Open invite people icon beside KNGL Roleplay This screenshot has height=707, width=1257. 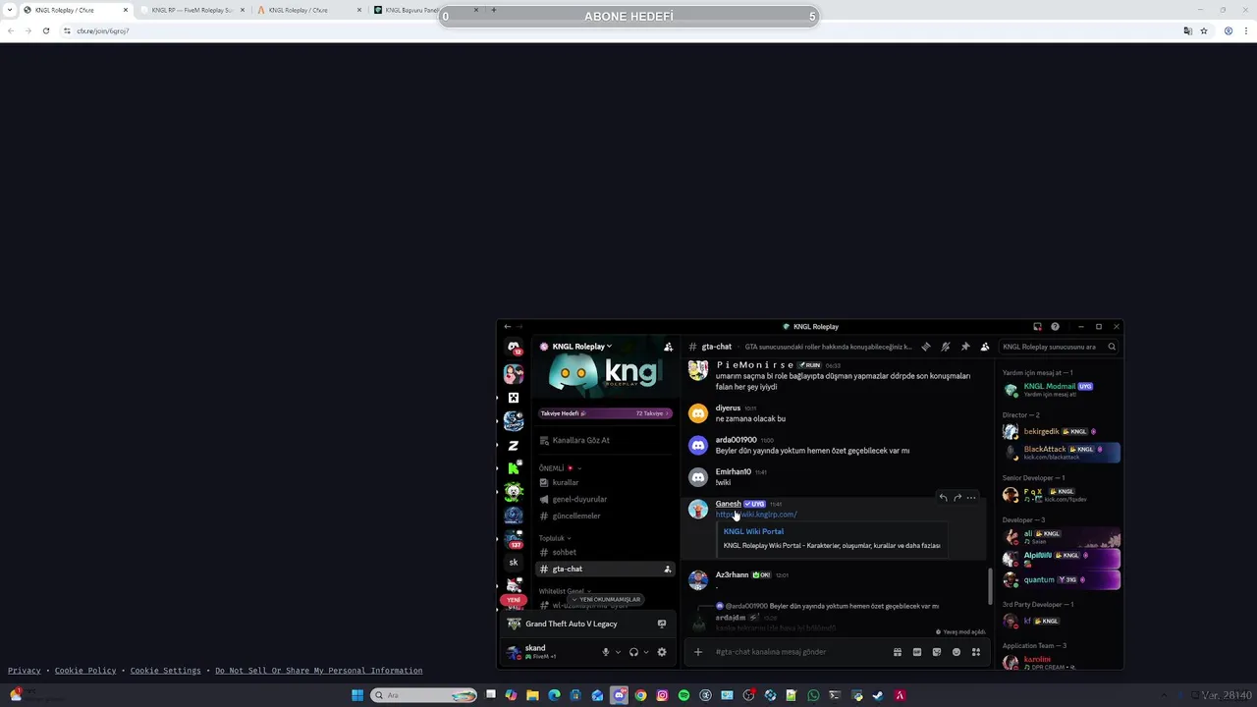[669, 347]
